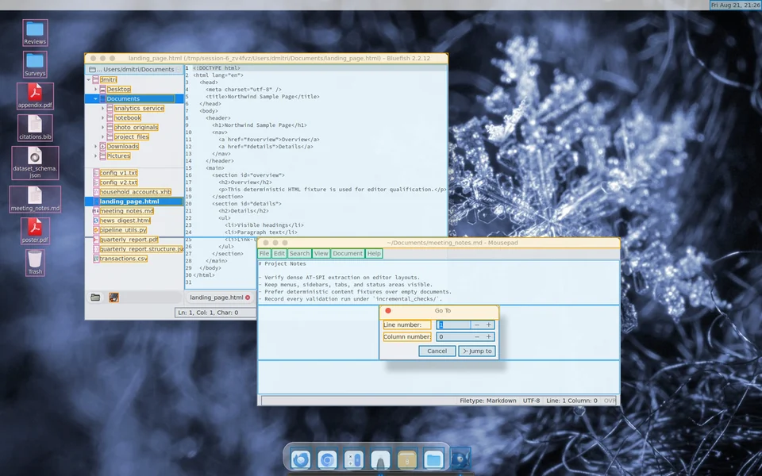Select the poster.pdf desktop icon

click(x=35, y=231)
